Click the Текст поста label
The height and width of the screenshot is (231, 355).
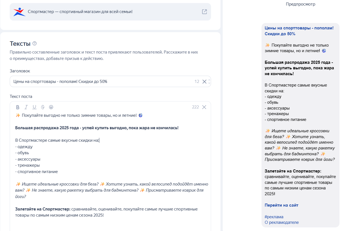21,97
